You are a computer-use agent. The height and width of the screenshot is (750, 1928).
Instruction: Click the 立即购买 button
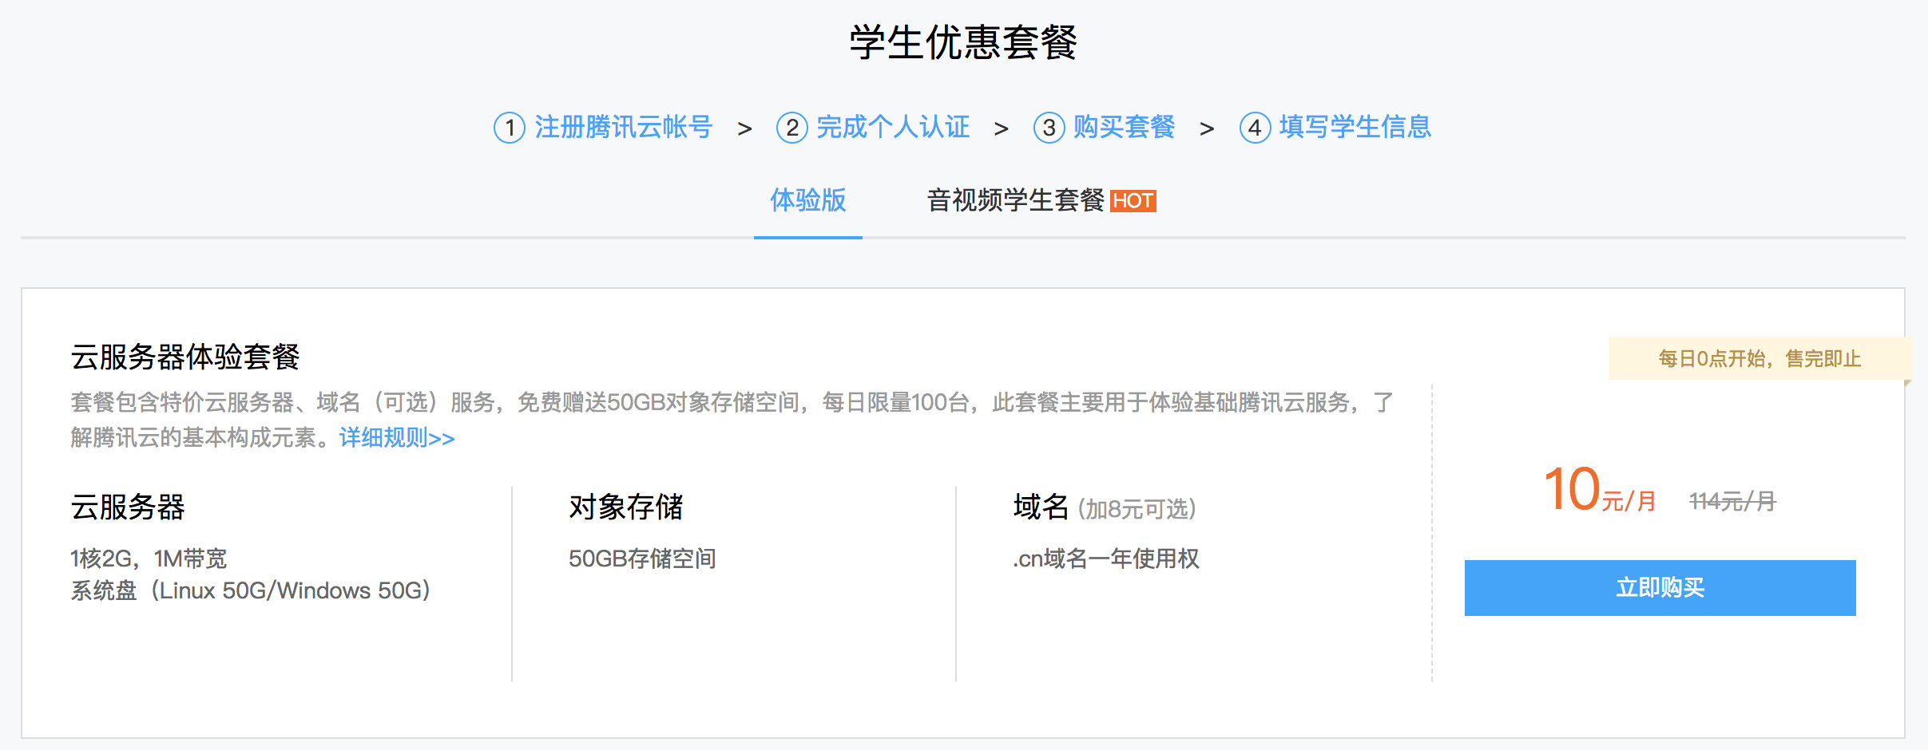[x=1660, y=588]
